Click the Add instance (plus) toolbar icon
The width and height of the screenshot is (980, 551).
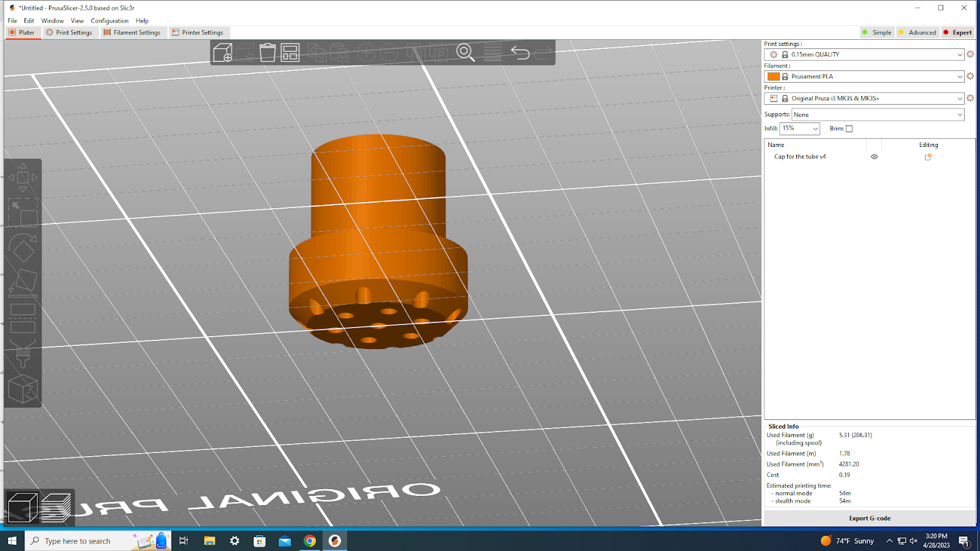coord(367,53)
